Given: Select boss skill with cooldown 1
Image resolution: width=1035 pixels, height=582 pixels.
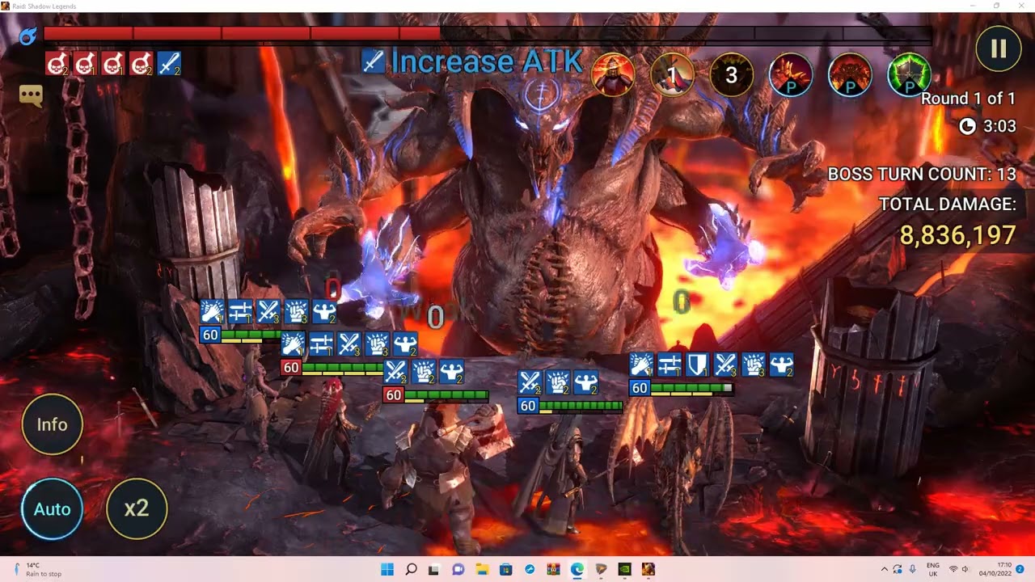Looking at the screenshot, I should (x=672, y=75).
